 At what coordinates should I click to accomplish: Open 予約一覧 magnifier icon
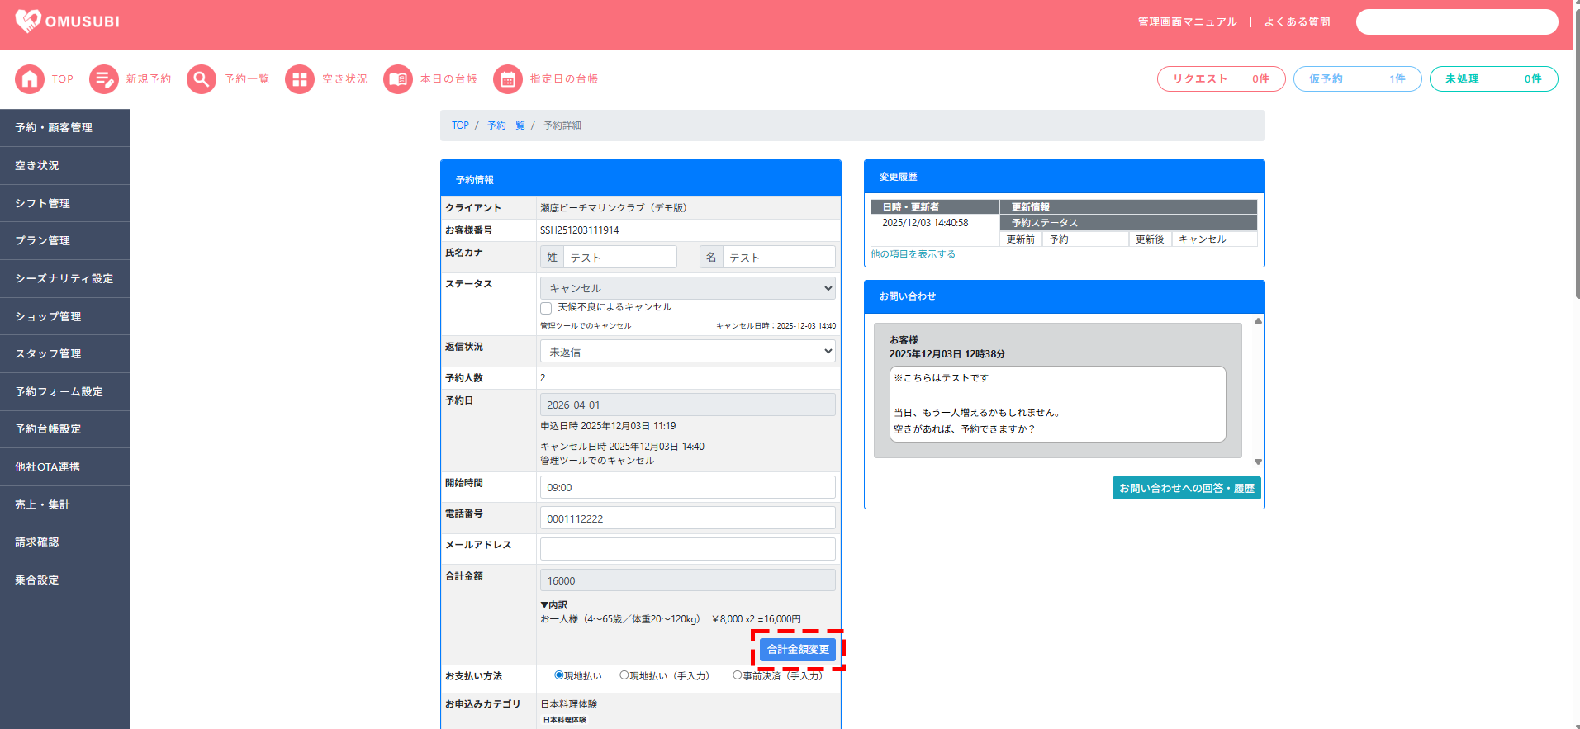(202, 79)
